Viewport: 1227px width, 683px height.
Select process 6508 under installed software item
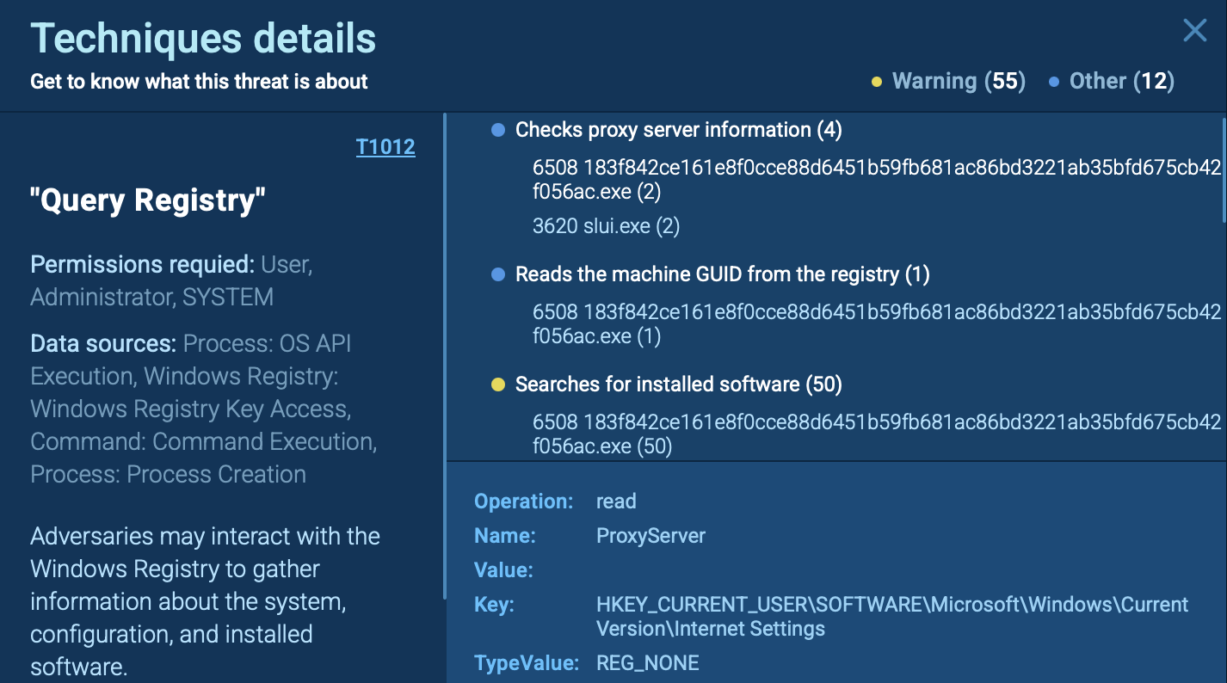tap(876, 434)
